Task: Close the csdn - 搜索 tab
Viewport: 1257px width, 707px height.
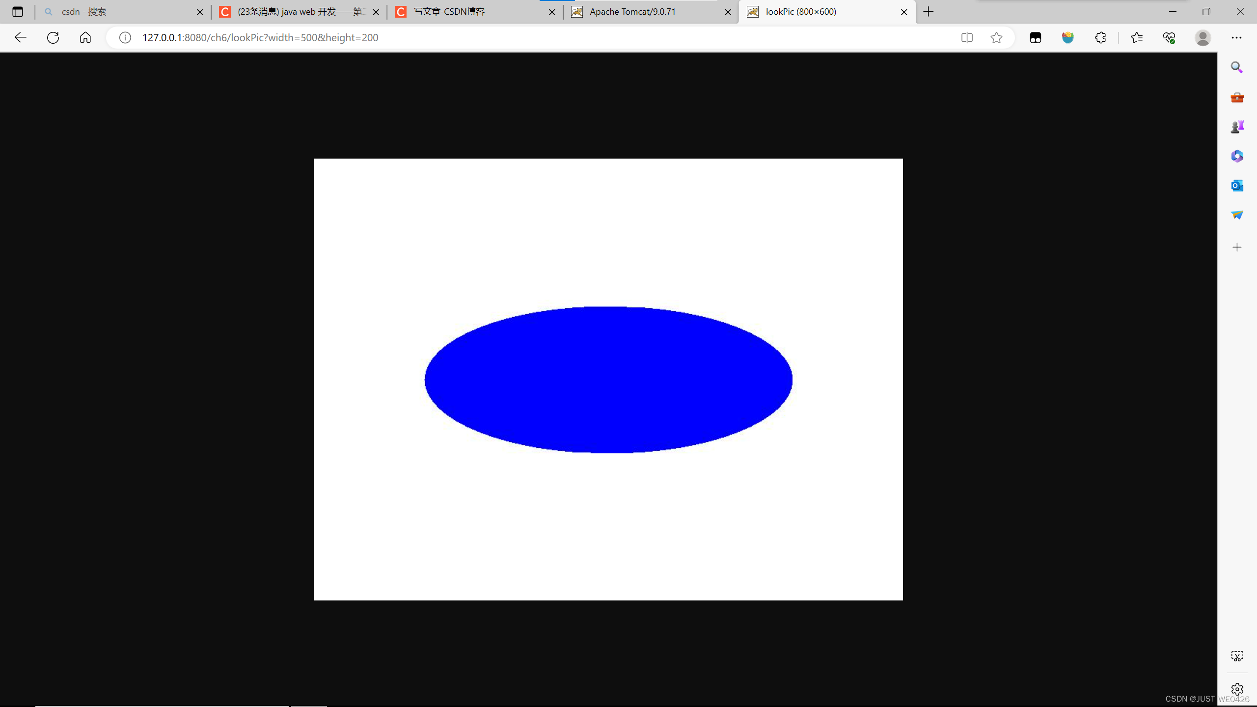Action: click(200, 12)
